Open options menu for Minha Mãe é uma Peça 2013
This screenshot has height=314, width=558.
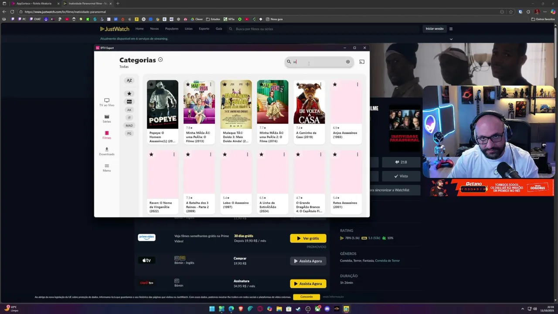tap(211, 85)
